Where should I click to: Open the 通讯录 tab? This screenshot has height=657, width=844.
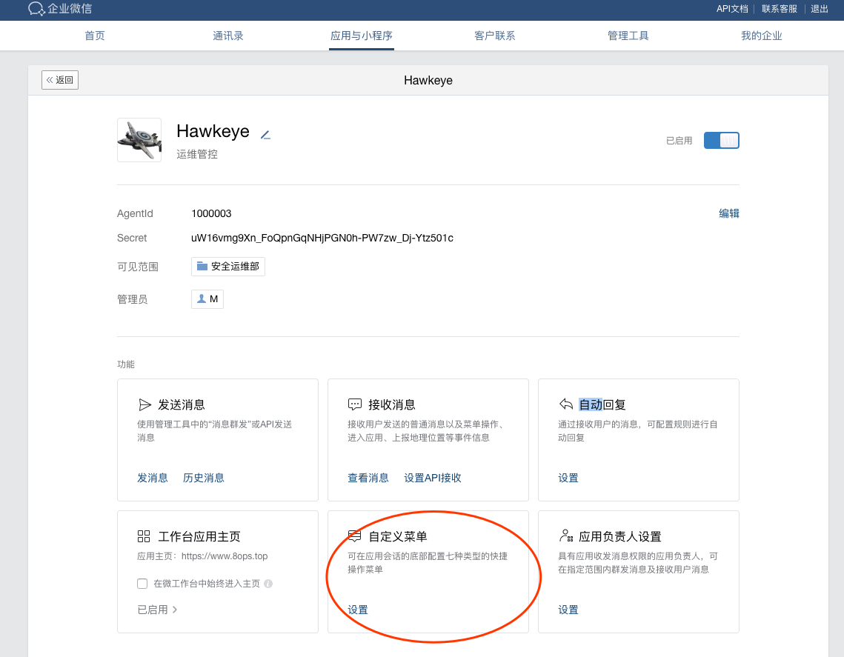(x=228, y=36)
